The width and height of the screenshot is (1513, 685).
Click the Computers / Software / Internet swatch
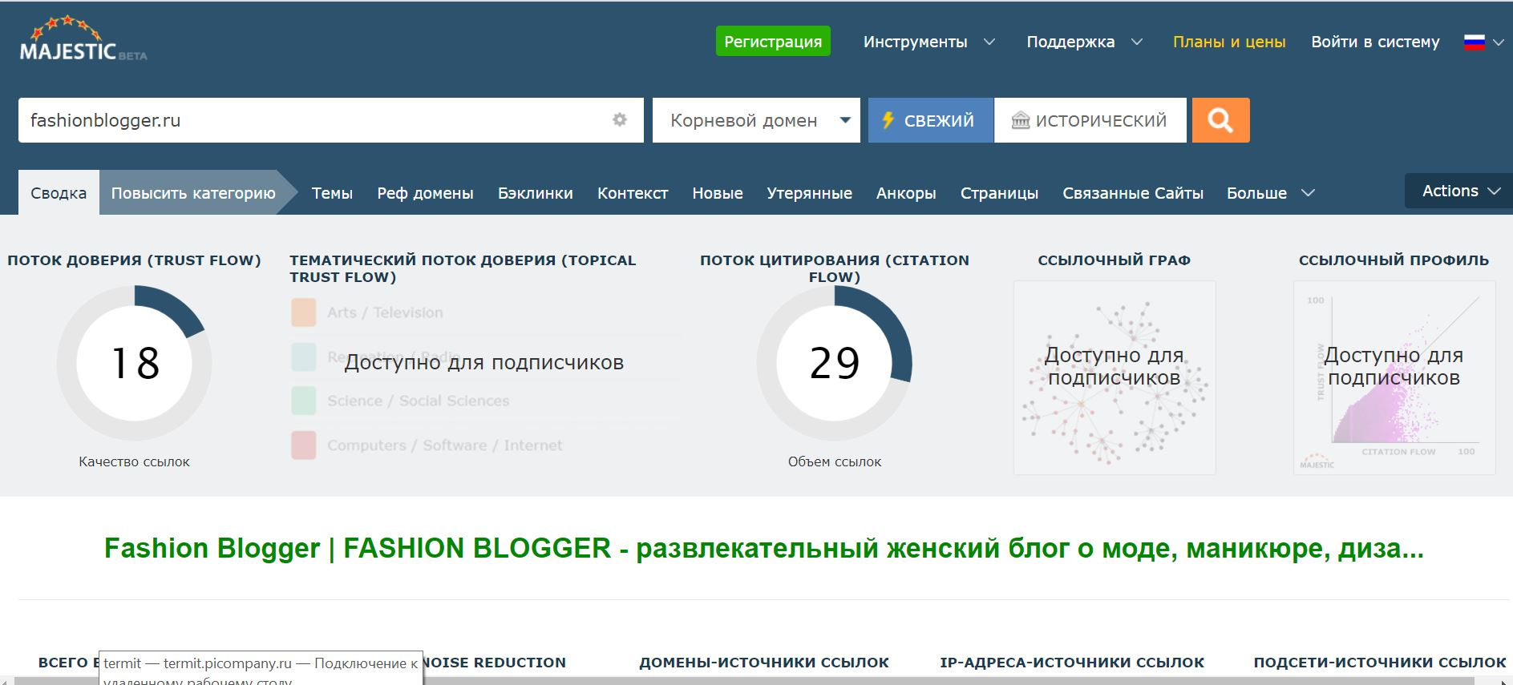click(303, 445)
